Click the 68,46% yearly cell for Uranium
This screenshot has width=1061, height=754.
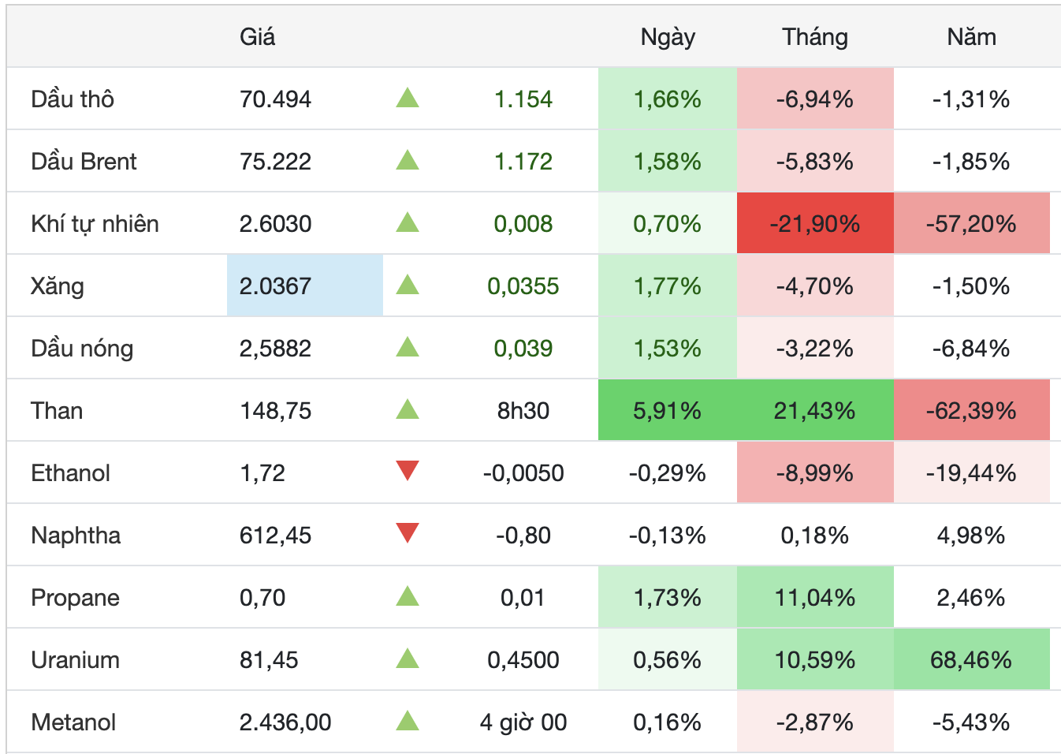click(971, 659)
